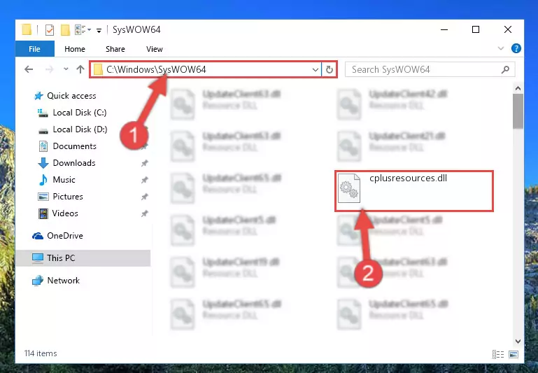Go up one folder level

pos(80,69)
